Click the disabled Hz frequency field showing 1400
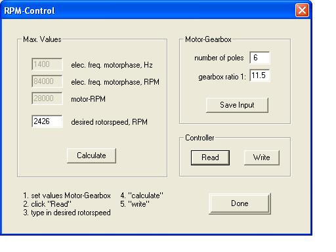The image size is (336, 252). 47,64
